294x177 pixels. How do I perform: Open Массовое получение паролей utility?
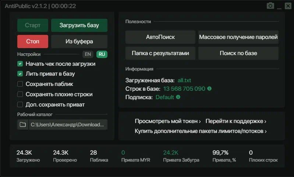click(238, 37)
